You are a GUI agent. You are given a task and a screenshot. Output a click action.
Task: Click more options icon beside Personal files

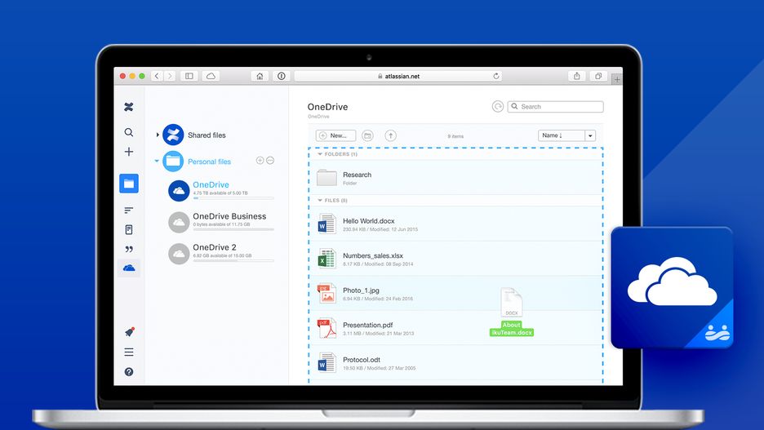270,160
